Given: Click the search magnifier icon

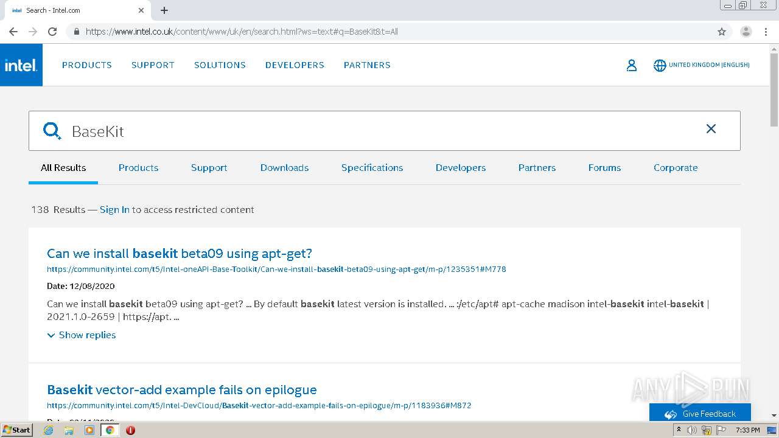Looking at the screenshot, I should pos(52,131).
